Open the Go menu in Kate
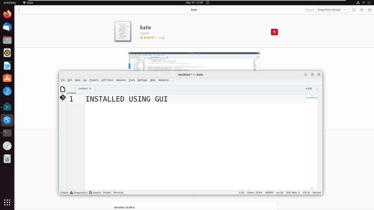 [x=85, y=80]
